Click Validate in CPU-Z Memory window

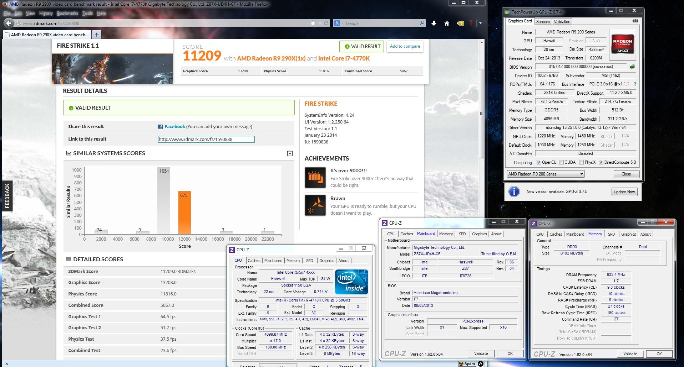[630, 354]
